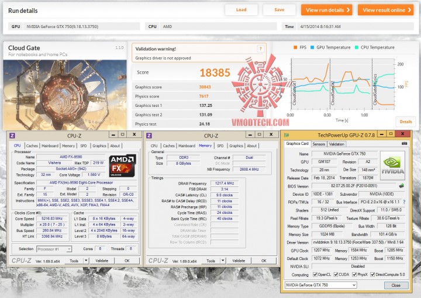Click the Graphics score value 30843

[x=205, y=87]
